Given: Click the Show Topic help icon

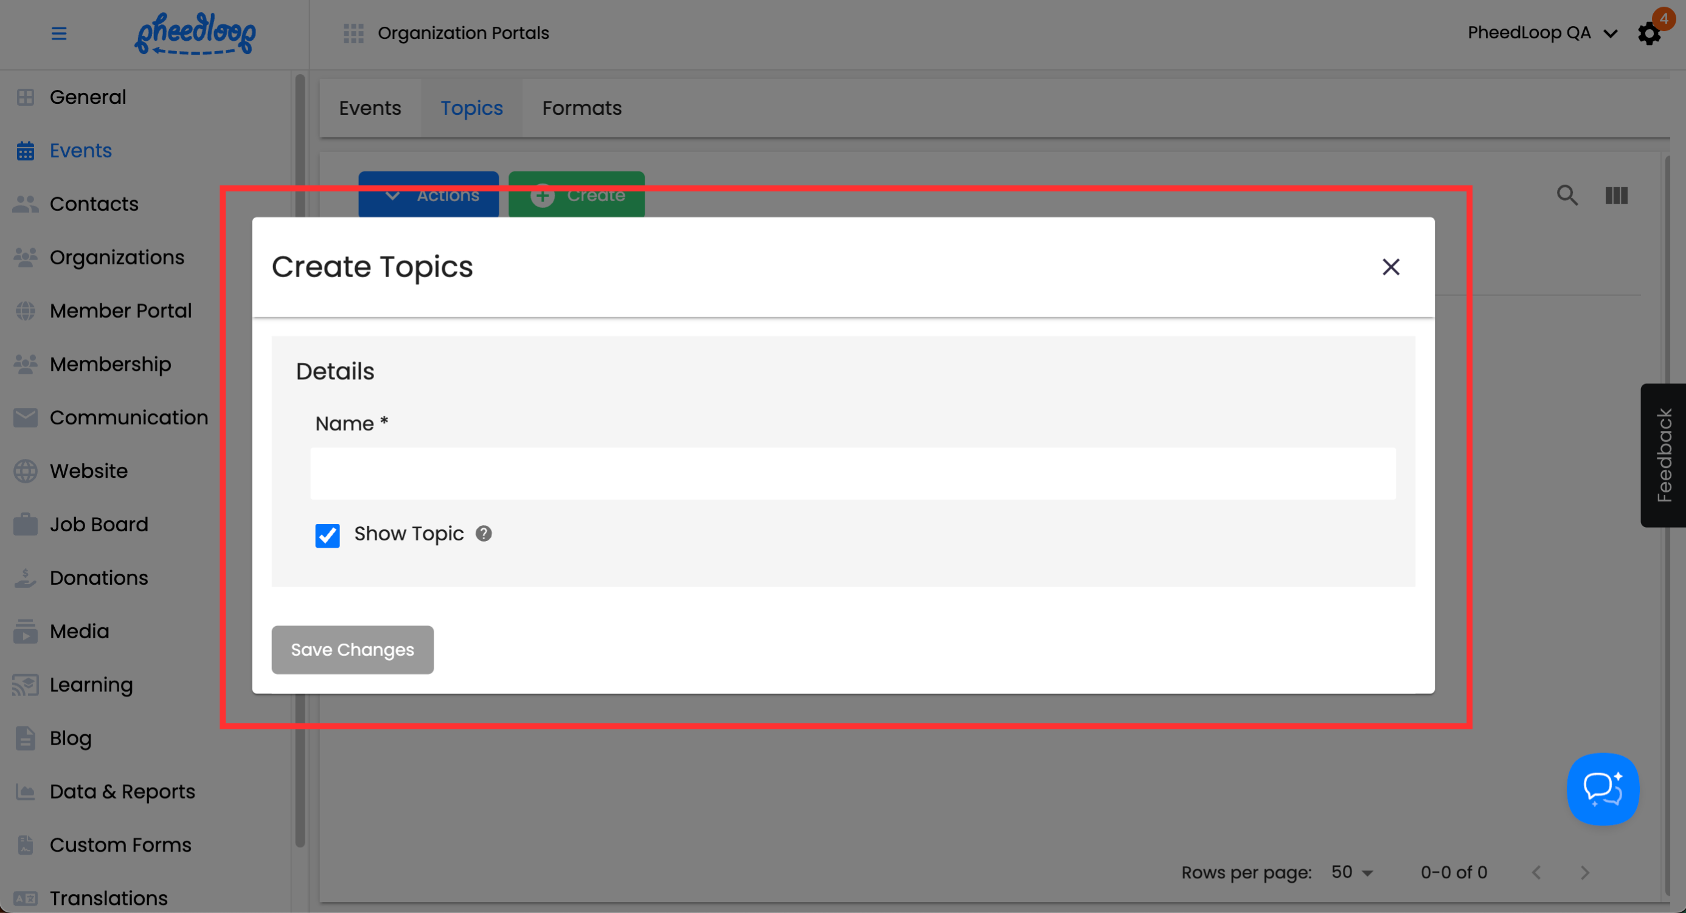Looking at the screenshot, I should click(484, 534).
